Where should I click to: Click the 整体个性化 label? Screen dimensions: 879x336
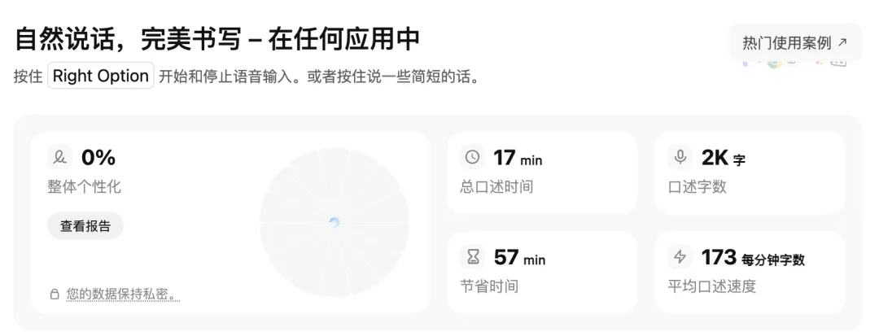coord(84,186)
